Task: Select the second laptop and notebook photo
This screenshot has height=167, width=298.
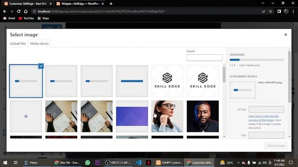Action: 96,116
